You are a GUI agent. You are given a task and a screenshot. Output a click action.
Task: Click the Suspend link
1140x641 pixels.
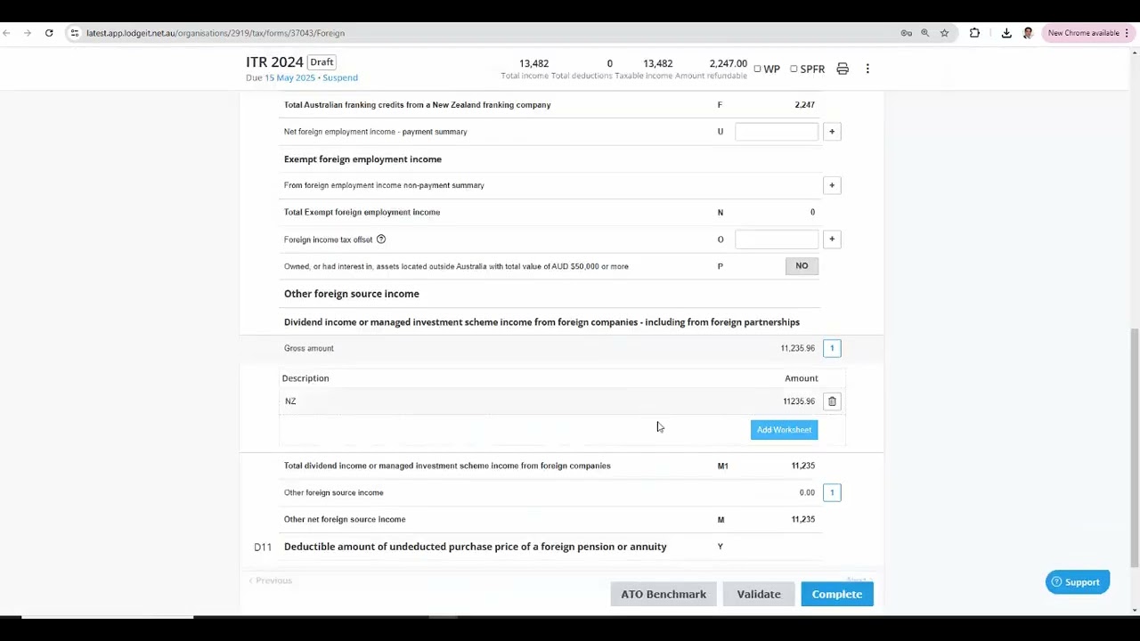(340, 78)
